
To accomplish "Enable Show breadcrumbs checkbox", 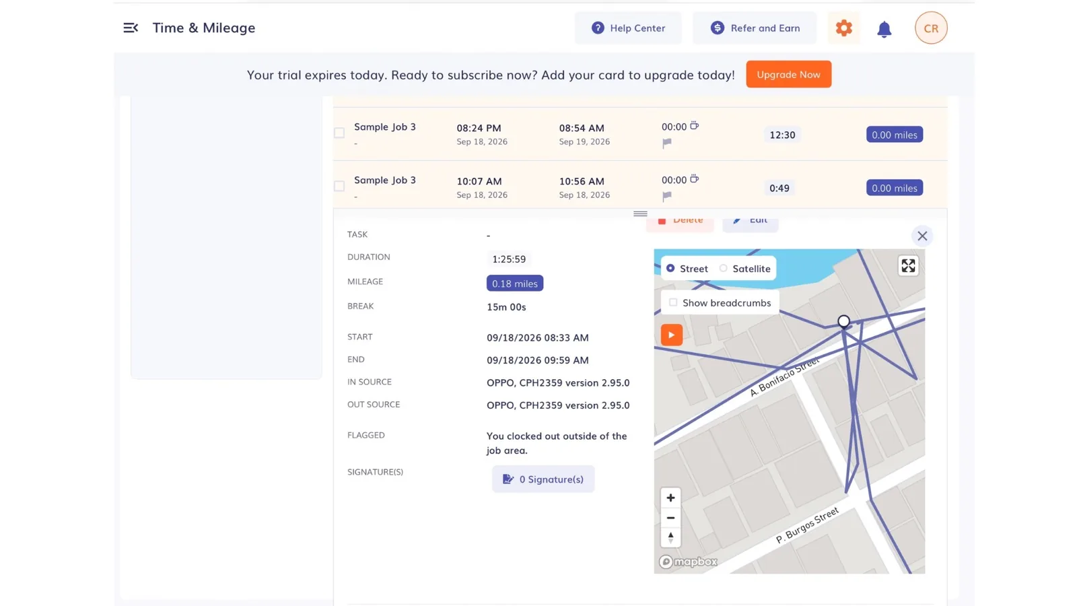I will click(x=673, y=302).
